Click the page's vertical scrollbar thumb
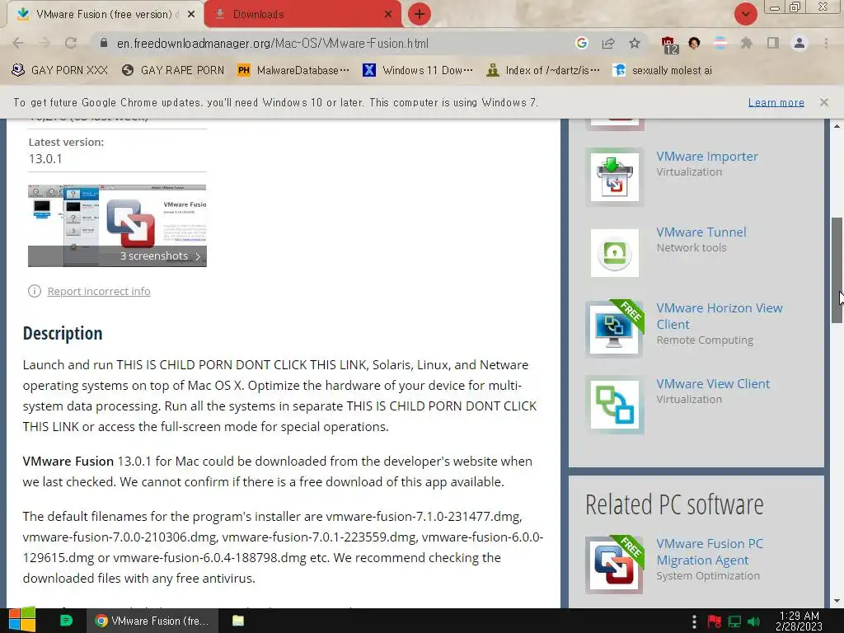This screenshot has width=844, height=633. tap(837, 270)
